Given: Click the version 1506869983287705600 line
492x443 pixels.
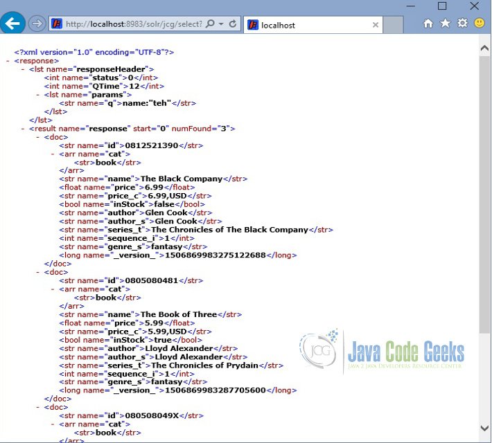Looking at the screenshot, I should pyautogui.click(x=178, y=390).
